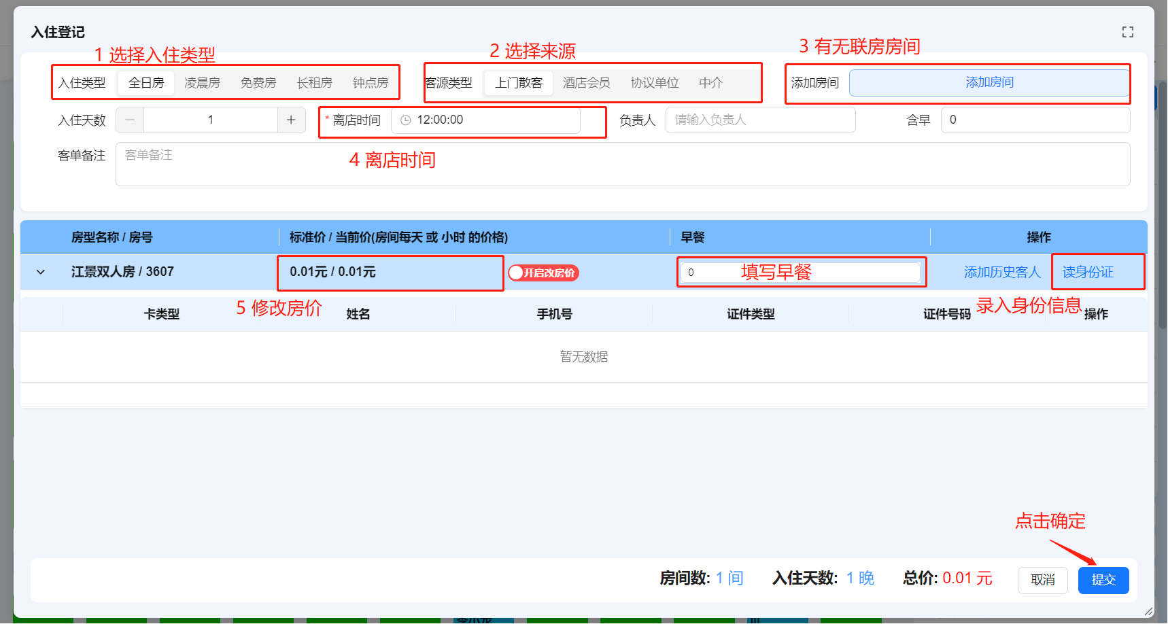This screenshot has height=624, width=1168.
Task: Select 凌晨房 check-in type
Action: pos(202,83)
